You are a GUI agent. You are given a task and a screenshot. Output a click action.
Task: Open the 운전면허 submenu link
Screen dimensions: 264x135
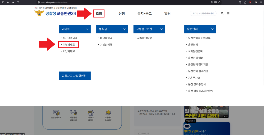pyautogui.click(x=193, y=45)
